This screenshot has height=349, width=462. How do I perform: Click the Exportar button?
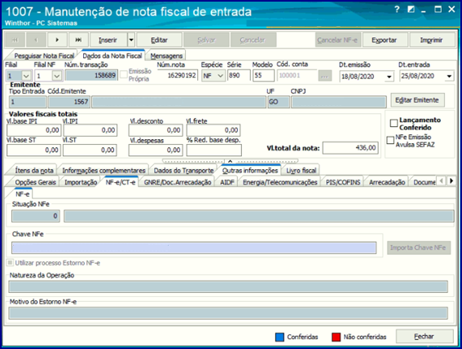tap(385, 40)
